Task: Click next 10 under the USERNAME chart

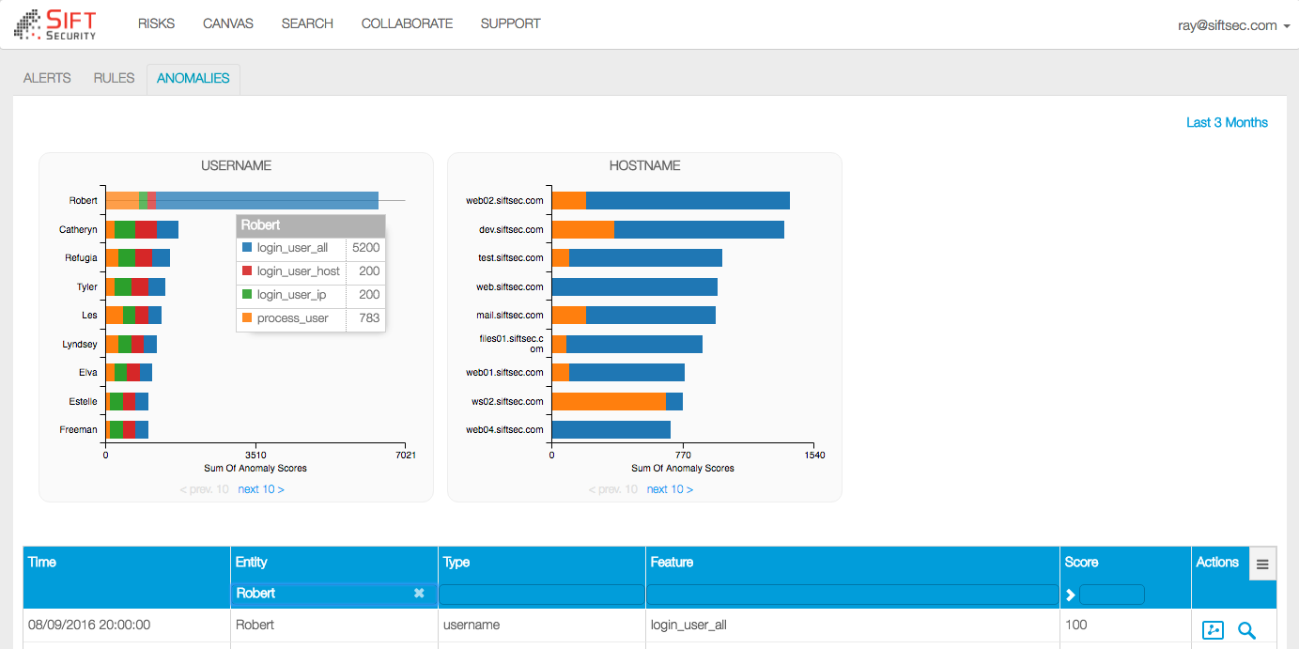Action: point(261,489)
